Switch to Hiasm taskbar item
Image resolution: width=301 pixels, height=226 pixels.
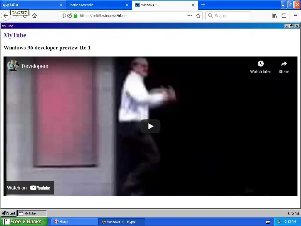pyautogui.click(x=74, y=222)
